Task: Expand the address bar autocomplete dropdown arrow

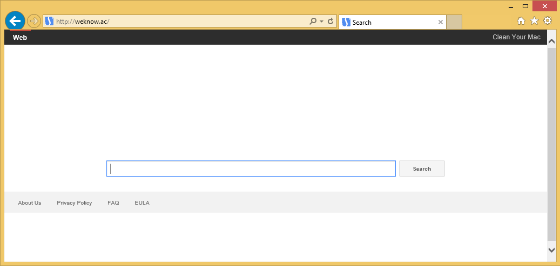Action: coord(321,22)
